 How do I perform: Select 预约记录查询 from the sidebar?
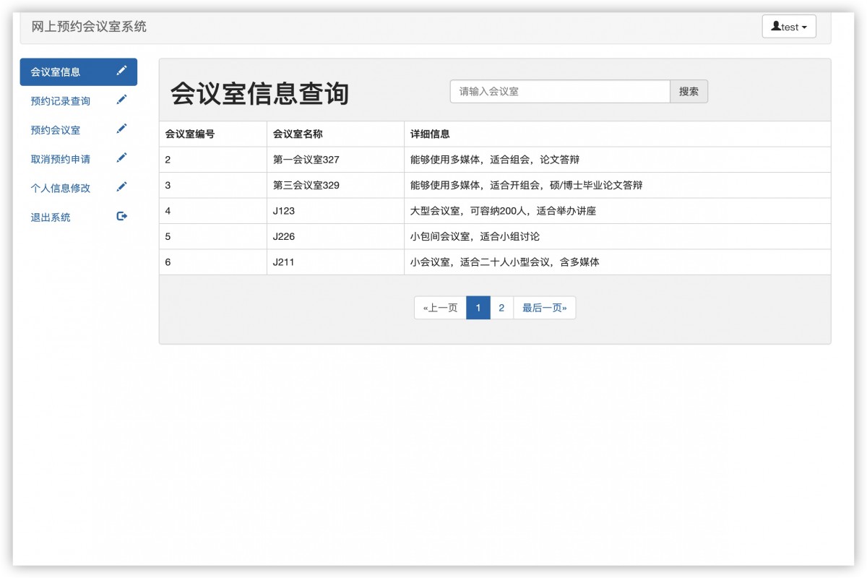[59, 100]
